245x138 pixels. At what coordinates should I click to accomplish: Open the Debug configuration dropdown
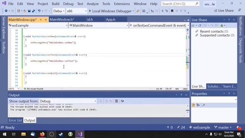(59, 11)
